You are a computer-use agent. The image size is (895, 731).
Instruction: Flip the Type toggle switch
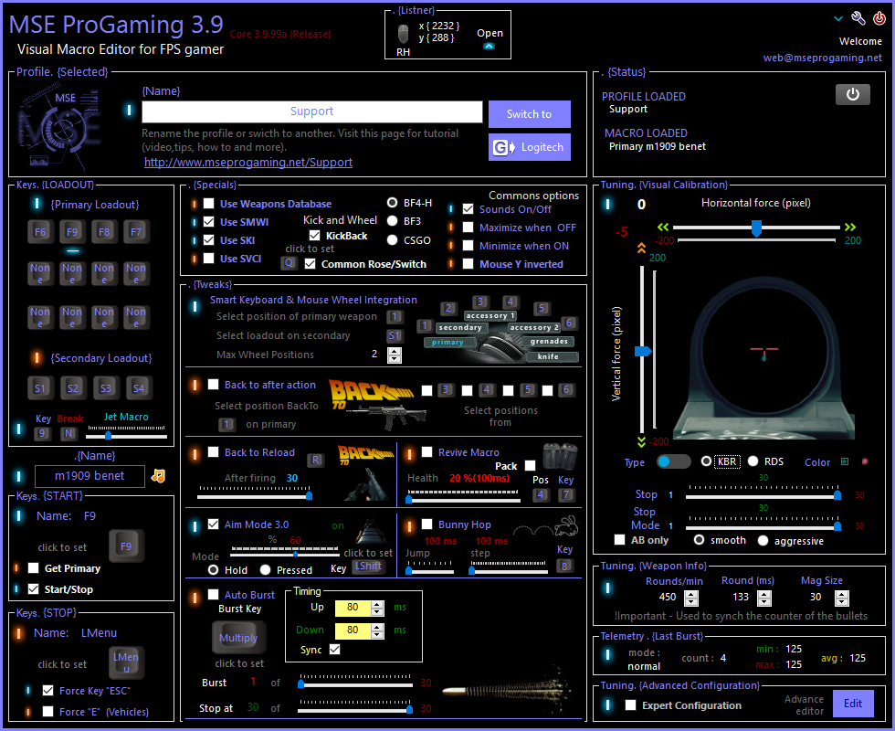pos(674,461)
